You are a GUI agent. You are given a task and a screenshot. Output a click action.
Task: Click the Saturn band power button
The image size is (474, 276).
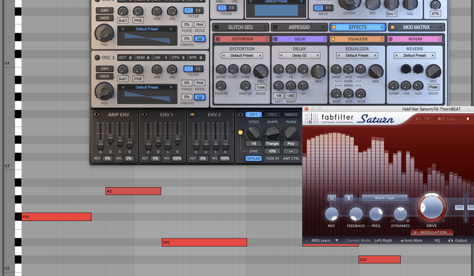[332, 198]
